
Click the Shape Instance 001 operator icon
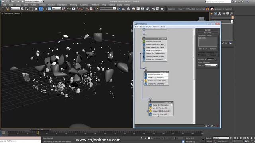(x=144, y=48)
